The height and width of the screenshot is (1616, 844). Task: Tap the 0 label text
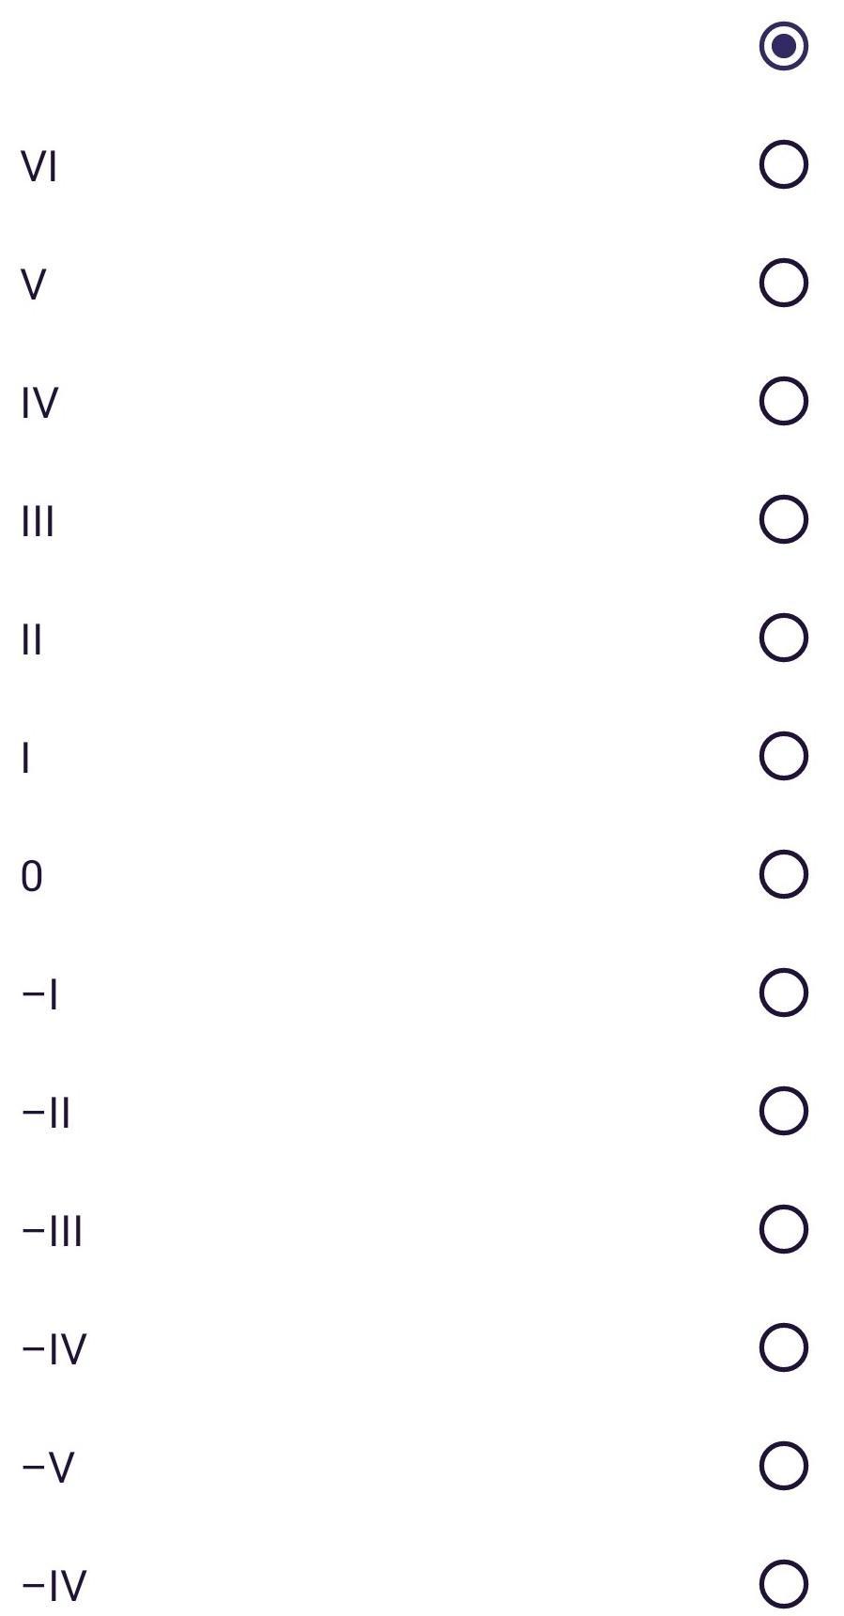[32, 877]
